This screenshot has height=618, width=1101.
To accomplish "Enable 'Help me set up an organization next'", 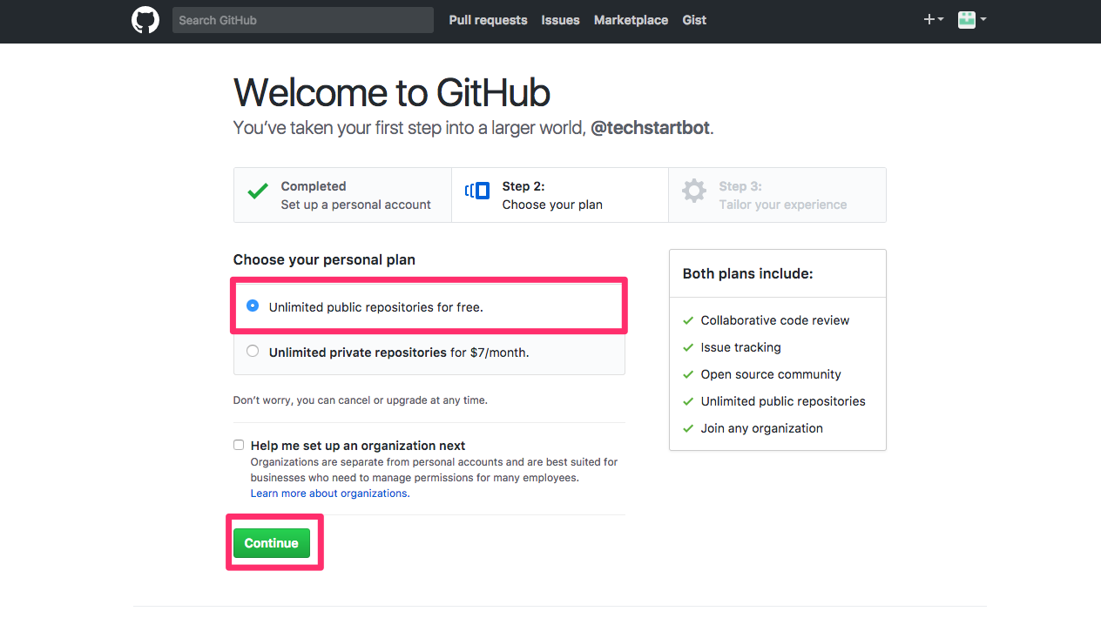I will [238, 445].
